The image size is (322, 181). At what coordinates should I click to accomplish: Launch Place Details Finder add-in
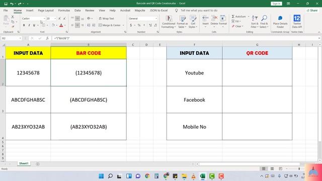[x=280, y=22]
